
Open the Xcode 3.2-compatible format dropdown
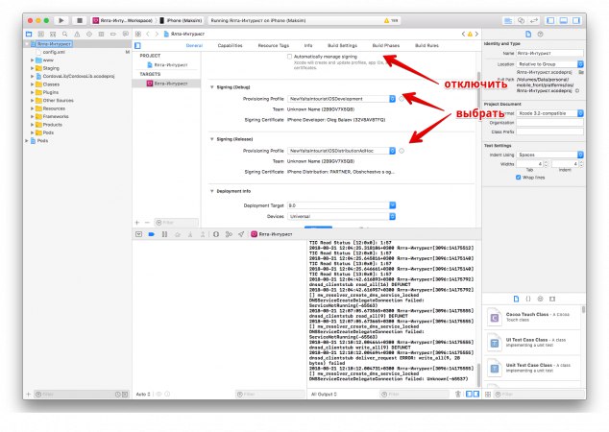click(550, 113)
